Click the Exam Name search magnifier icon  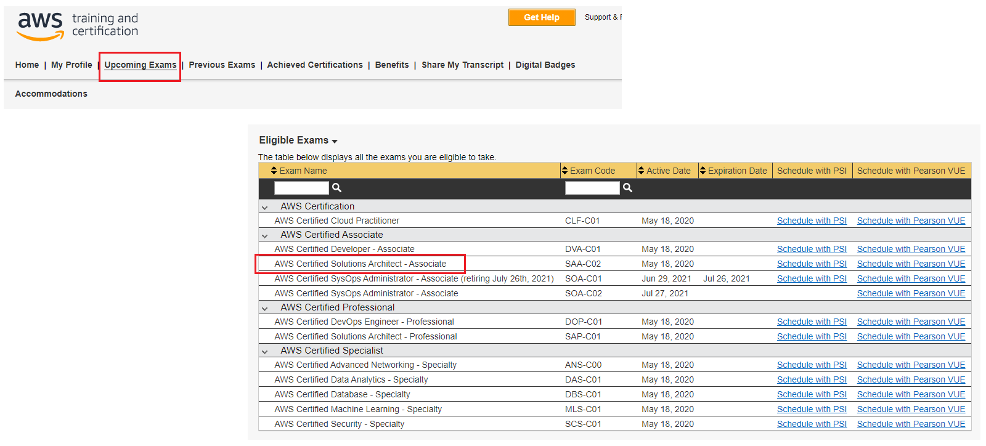click(x=336, y=188)
